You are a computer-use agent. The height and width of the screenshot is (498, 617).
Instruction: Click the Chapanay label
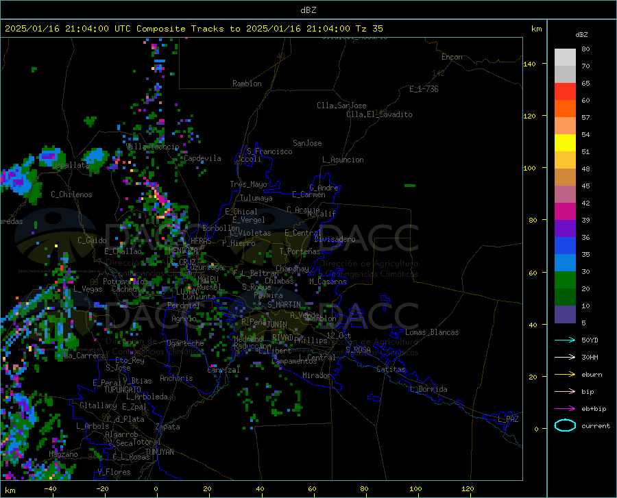point(292,269)
